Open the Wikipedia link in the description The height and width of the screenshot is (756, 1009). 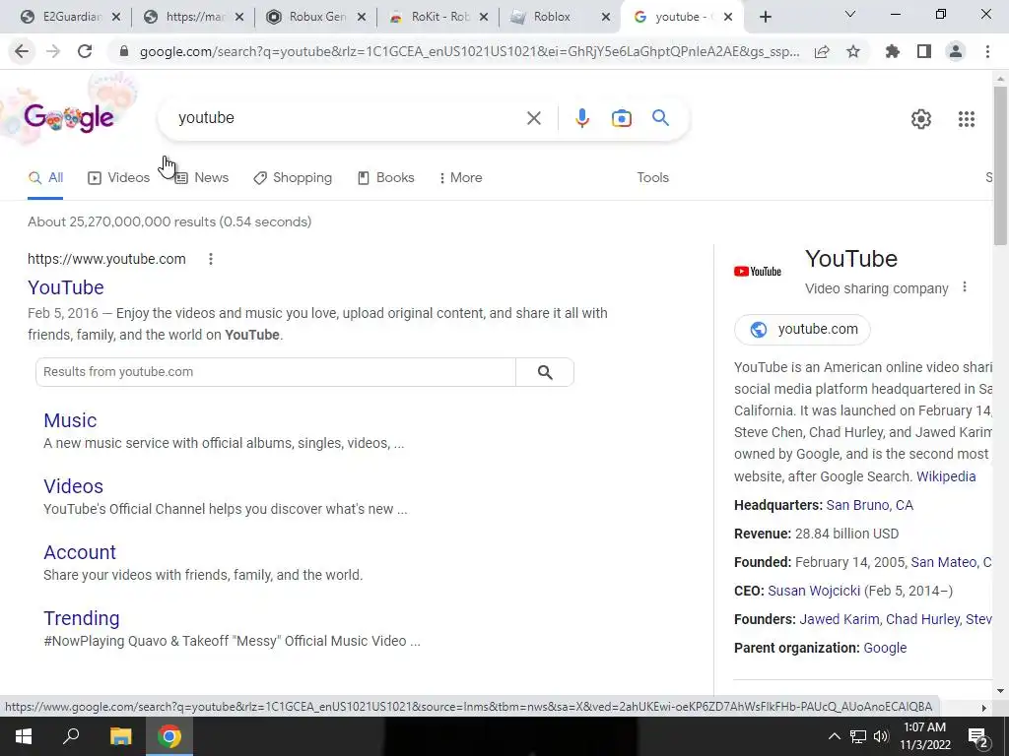point(946,476)
